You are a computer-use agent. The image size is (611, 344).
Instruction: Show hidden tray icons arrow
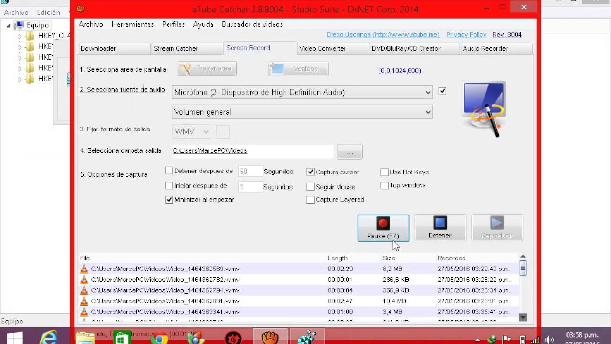click(478, 340)
